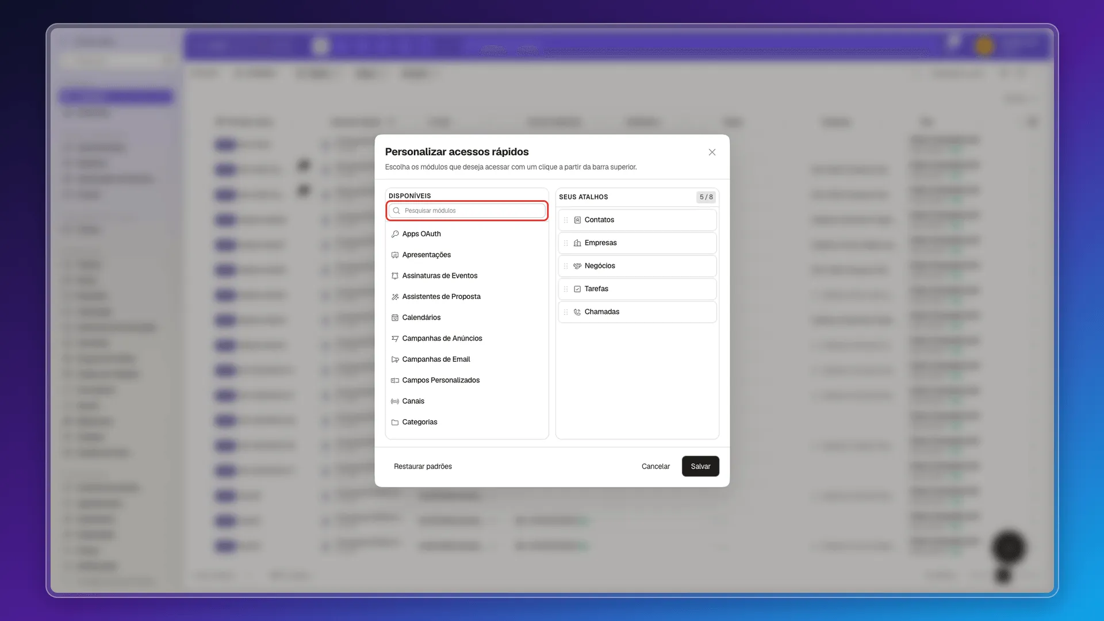
Task: Grab the drag handle for Contatos
Action: coord(566,220)
